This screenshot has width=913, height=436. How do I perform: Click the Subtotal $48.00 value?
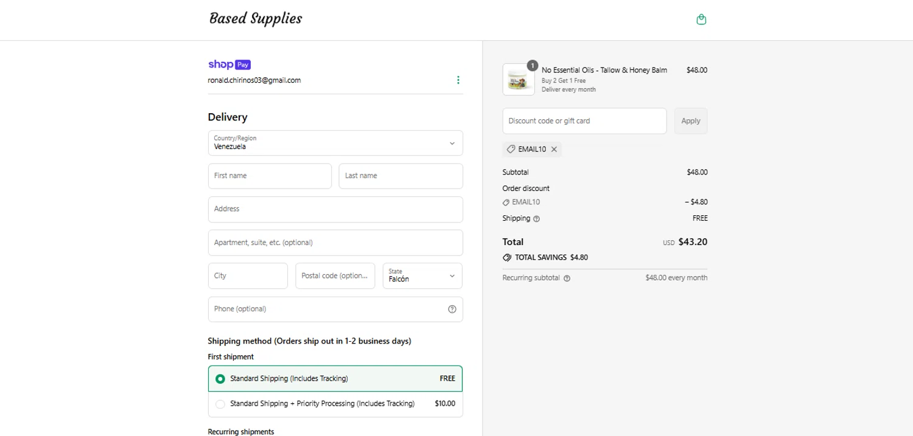(697, 173)
